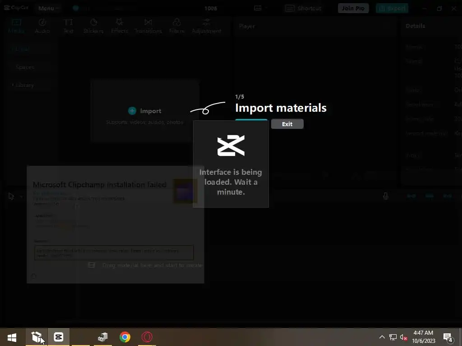
Task: Click the CapCut logo in title bar
Action: click(x=16, y=8)
